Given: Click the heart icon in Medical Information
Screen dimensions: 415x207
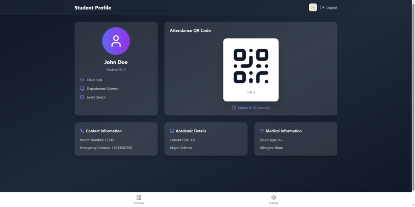Looking at the screenshot, I should (262, 131).
